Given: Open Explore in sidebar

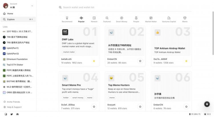Looking at the screenshot, I should 18,19.
